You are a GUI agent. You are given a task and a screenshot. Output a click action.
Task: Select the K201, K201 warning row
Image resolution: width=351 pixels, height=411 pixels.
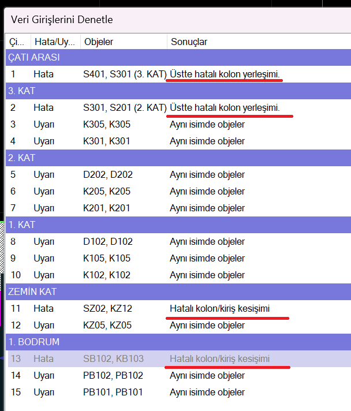point(107,208)
